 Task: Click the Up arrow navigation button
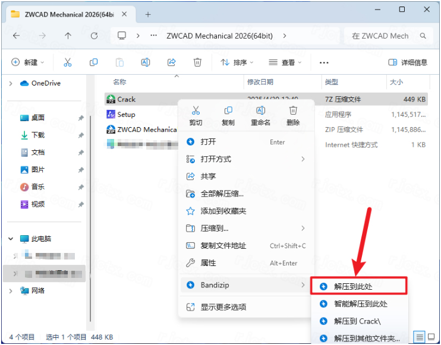pos(68,36)
